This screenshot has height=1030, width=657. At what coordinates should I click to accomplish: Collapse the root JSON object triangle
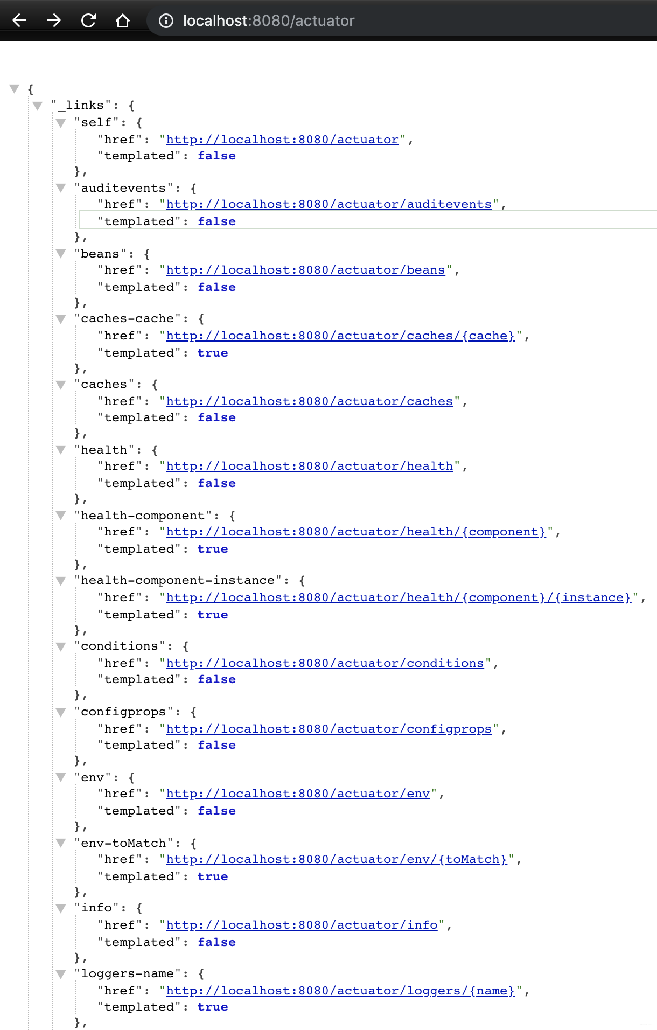point(15,88)
